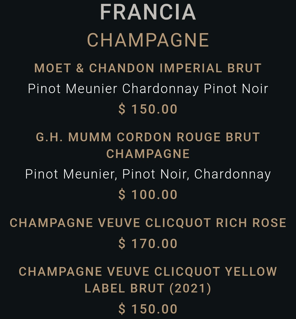Click "Chardonnay" in G.H. Mumm description
The width and height of the screenshot is (296, 319).
click(x=232, y=174)
